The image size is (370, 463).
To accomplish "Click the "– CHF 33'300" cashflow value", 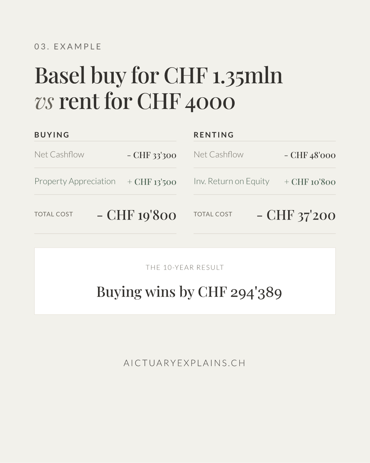I will pyautogui.click(x=152, y=155).
